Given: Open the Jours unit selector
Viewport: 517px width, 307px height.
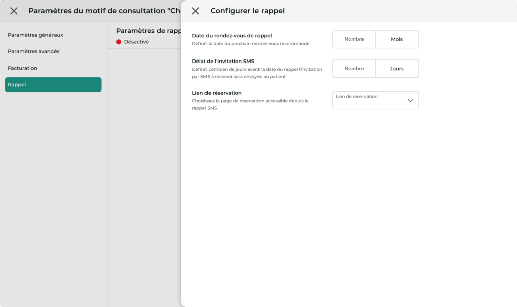Looking at the screenshot, I should click(x=397, y=68).
